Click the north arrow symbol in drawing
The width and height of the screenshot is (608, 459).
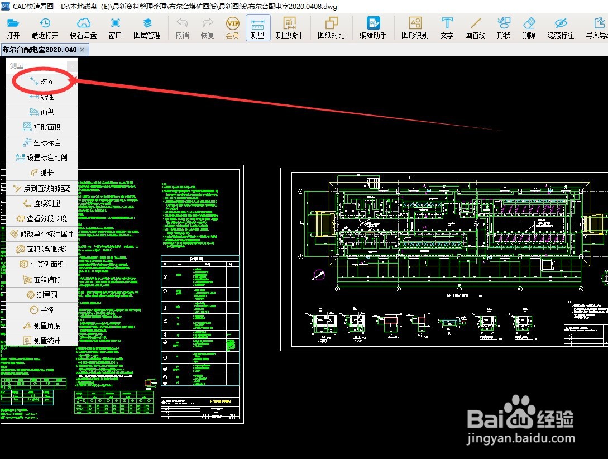(x=319, y=275)
